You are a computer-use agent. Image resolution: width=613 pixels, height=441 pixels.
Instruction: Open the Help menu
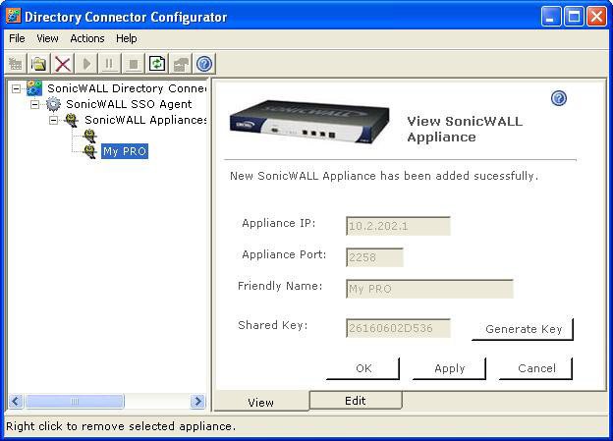[127, 38]
